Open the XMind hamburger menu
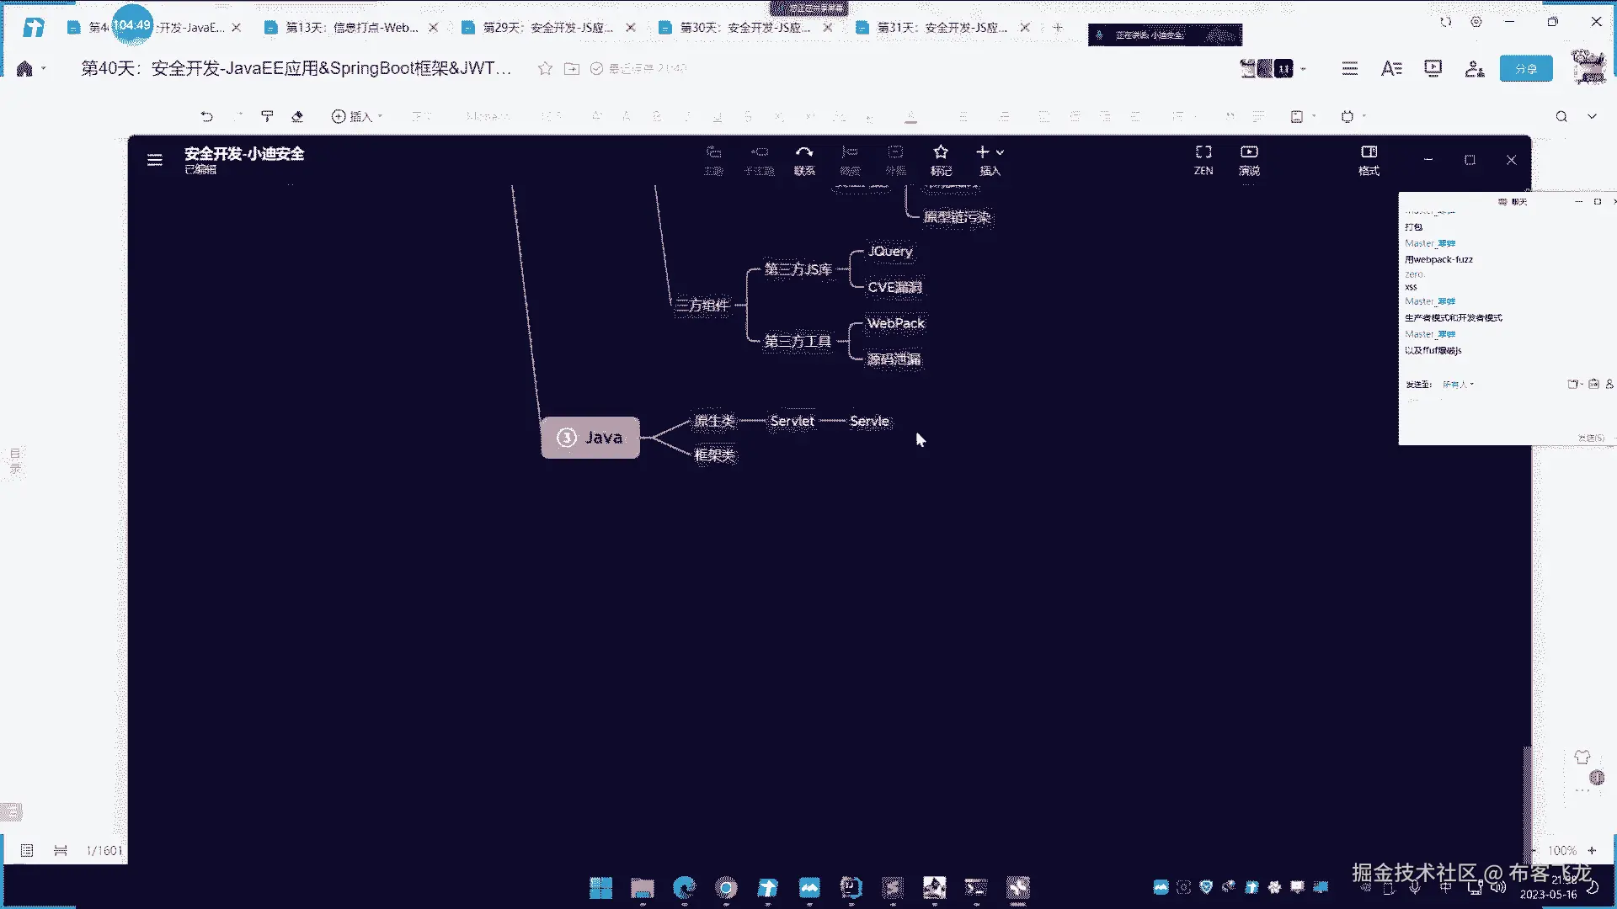Image resolution: width=1617 pixels, height=909 pixels. pyautogui.click(x=155, y=160)
